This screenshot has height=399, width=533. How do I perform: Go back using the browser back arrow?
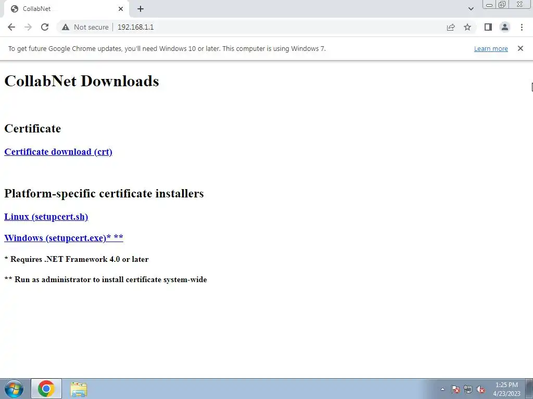11,27
